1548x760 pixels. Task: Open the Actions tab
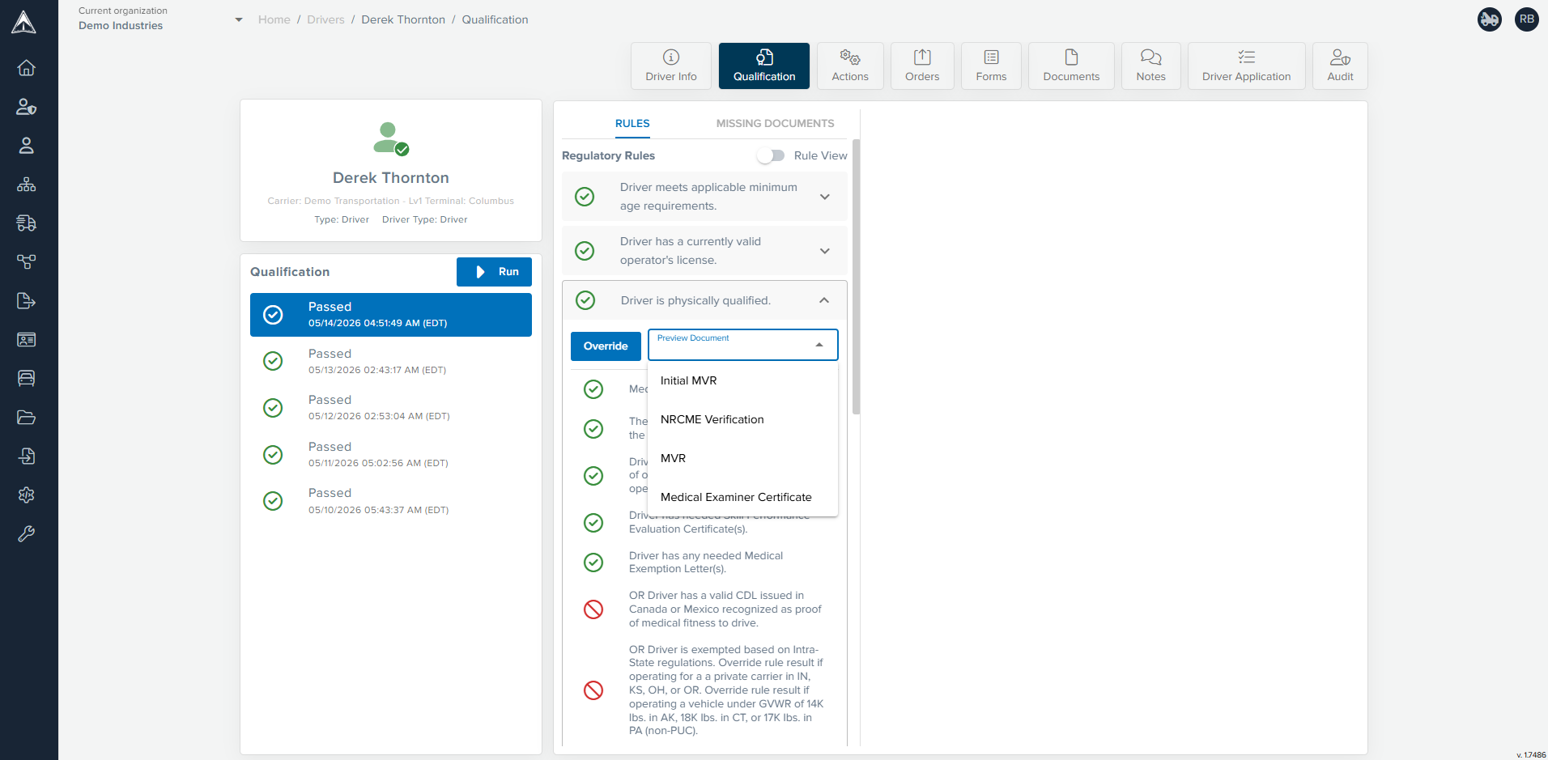click(x=850, y=66)
